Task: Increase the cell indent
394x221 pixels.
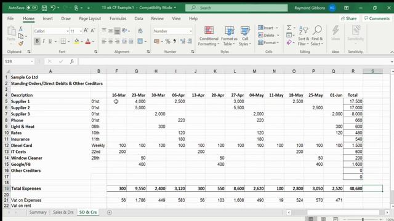Action: click(131, 41)
